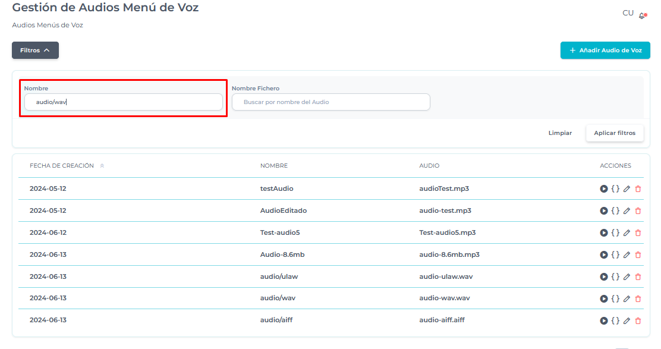The width and height of the screenshot is (661, 349).
Task: Open the CU user menu
Action: [628, 13]
